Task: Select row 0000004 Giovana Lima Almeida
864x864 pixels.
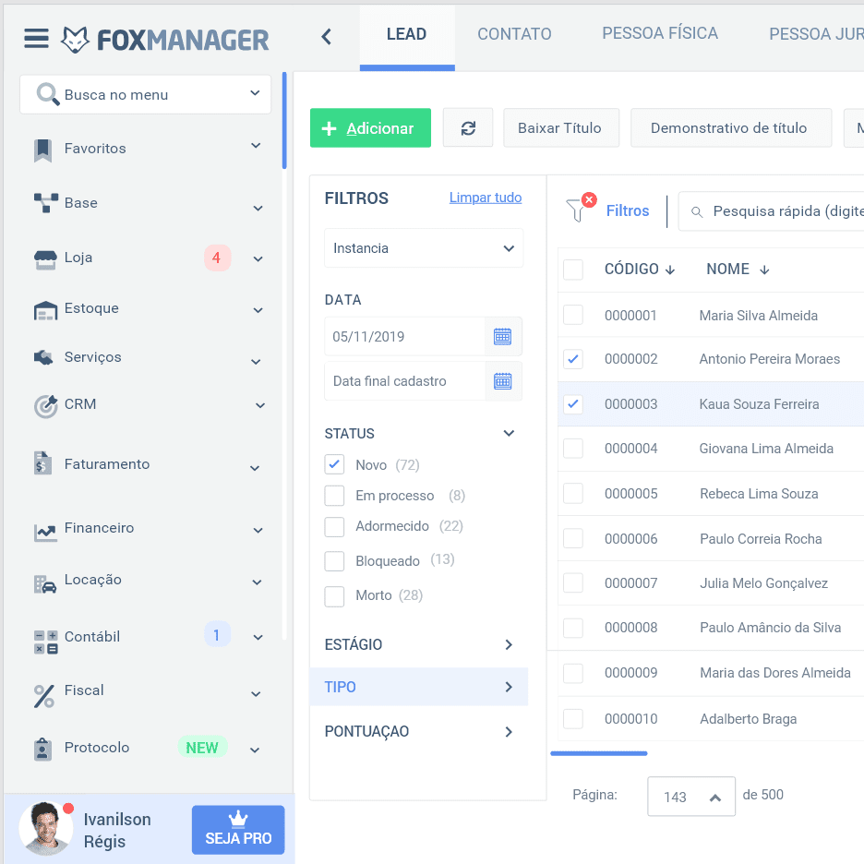Action: pyautogui.click(x=573, y=449)
